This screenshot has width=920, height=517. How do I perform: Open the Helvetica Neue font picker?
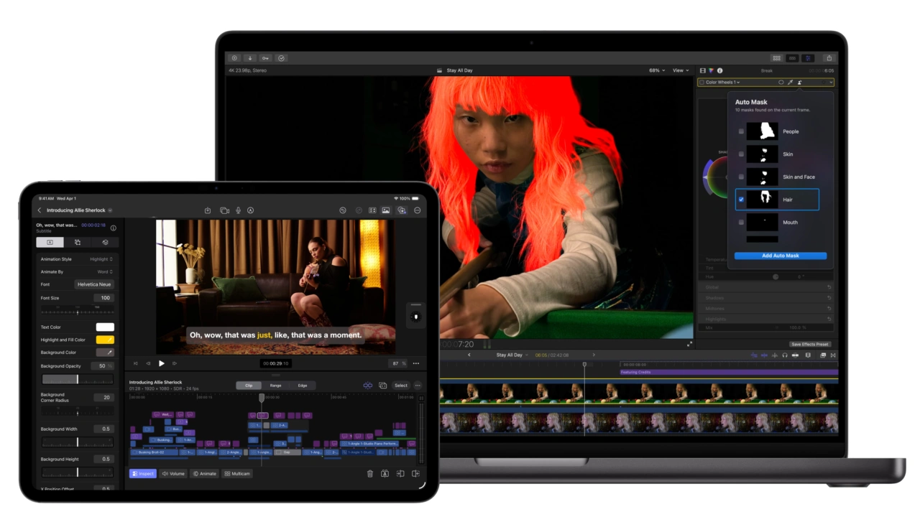[94, 284]
